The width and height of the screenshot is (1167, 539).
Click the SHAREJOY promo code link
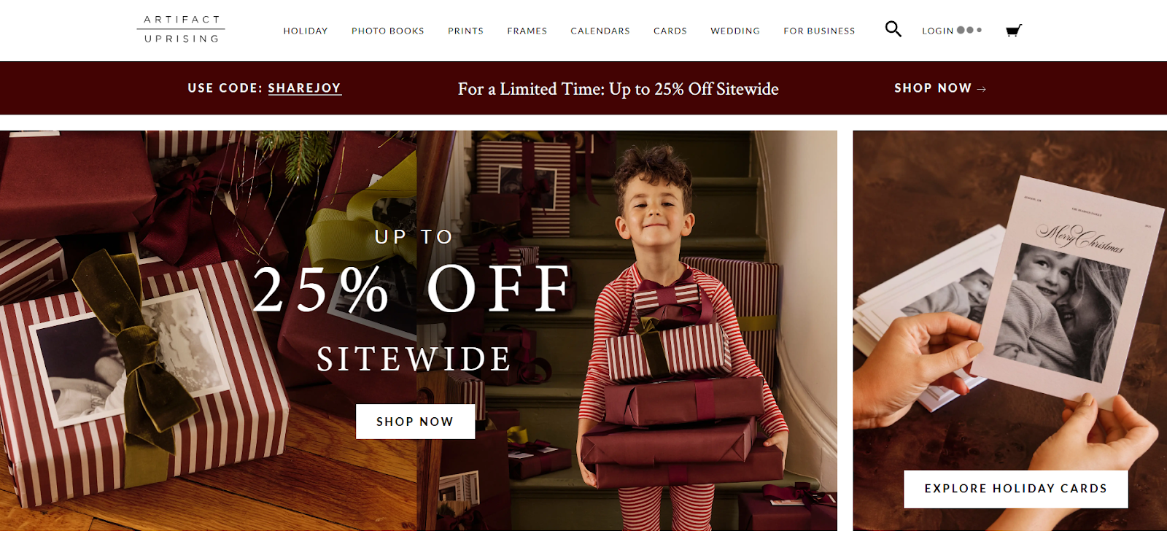tap(304, 88)
